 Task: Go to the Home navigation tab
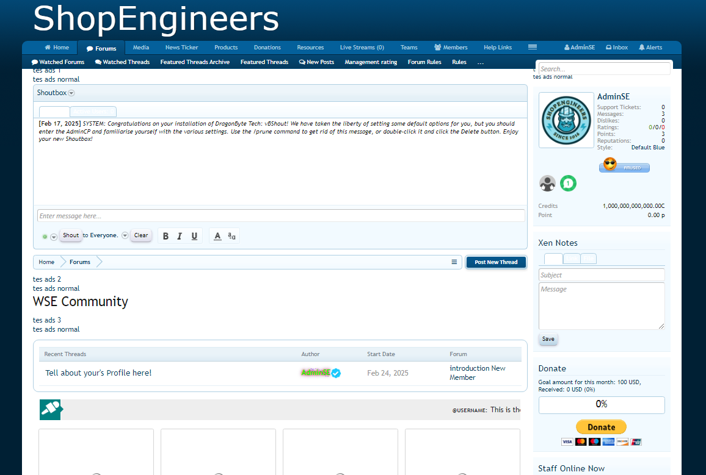(x=57, y=47)
